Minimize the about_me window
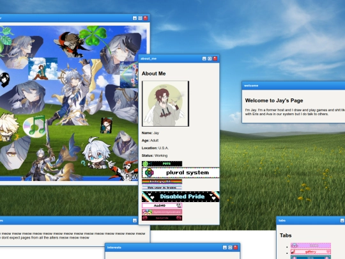 pyautogui.click(x=204, y=59)
